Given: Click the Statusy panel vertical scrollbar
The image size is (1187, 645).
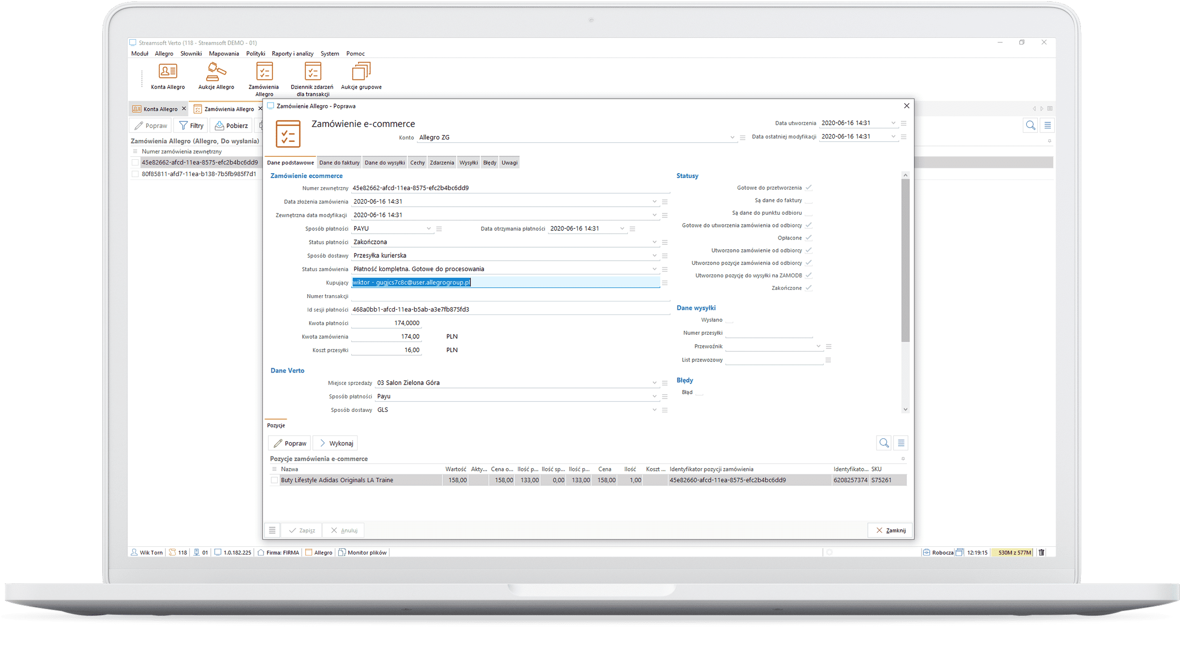Looking at the screenshot, I should point(905,260).
